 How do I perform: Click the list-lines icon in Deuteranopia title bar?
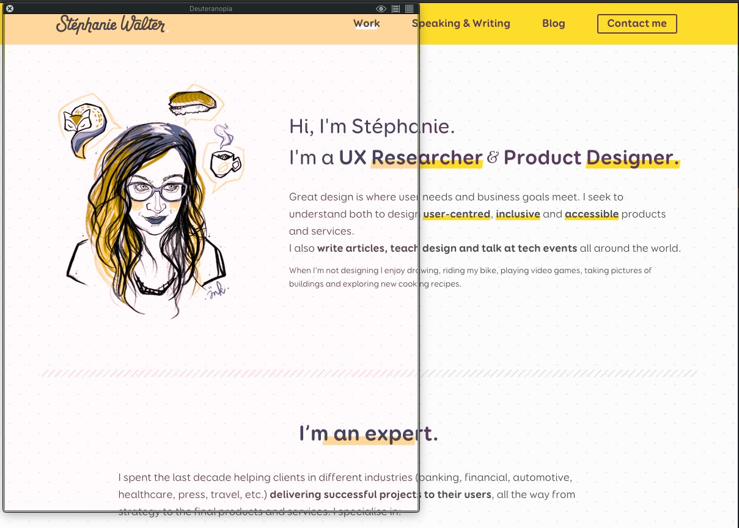point(395,9)
